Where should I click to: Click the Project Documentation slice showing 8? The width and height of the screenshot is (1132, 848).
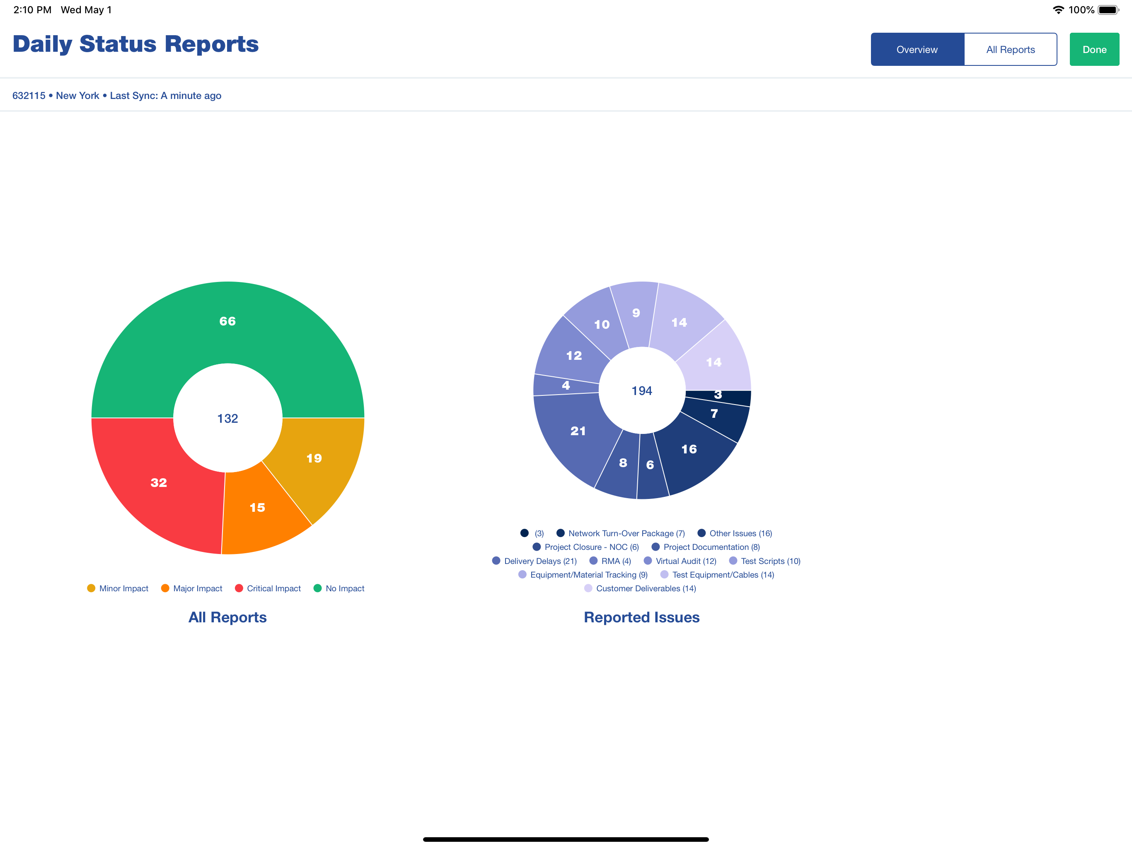[x=623, y=463]
